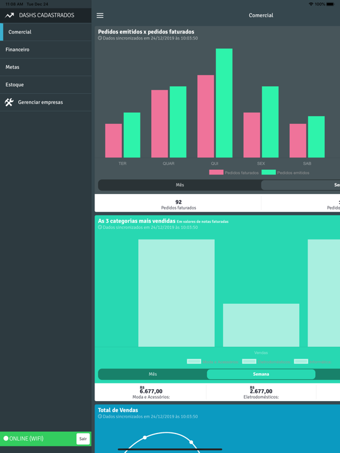Click the Moda e Acessórios category bar
The image size is (340, 453).
(176, 293)
